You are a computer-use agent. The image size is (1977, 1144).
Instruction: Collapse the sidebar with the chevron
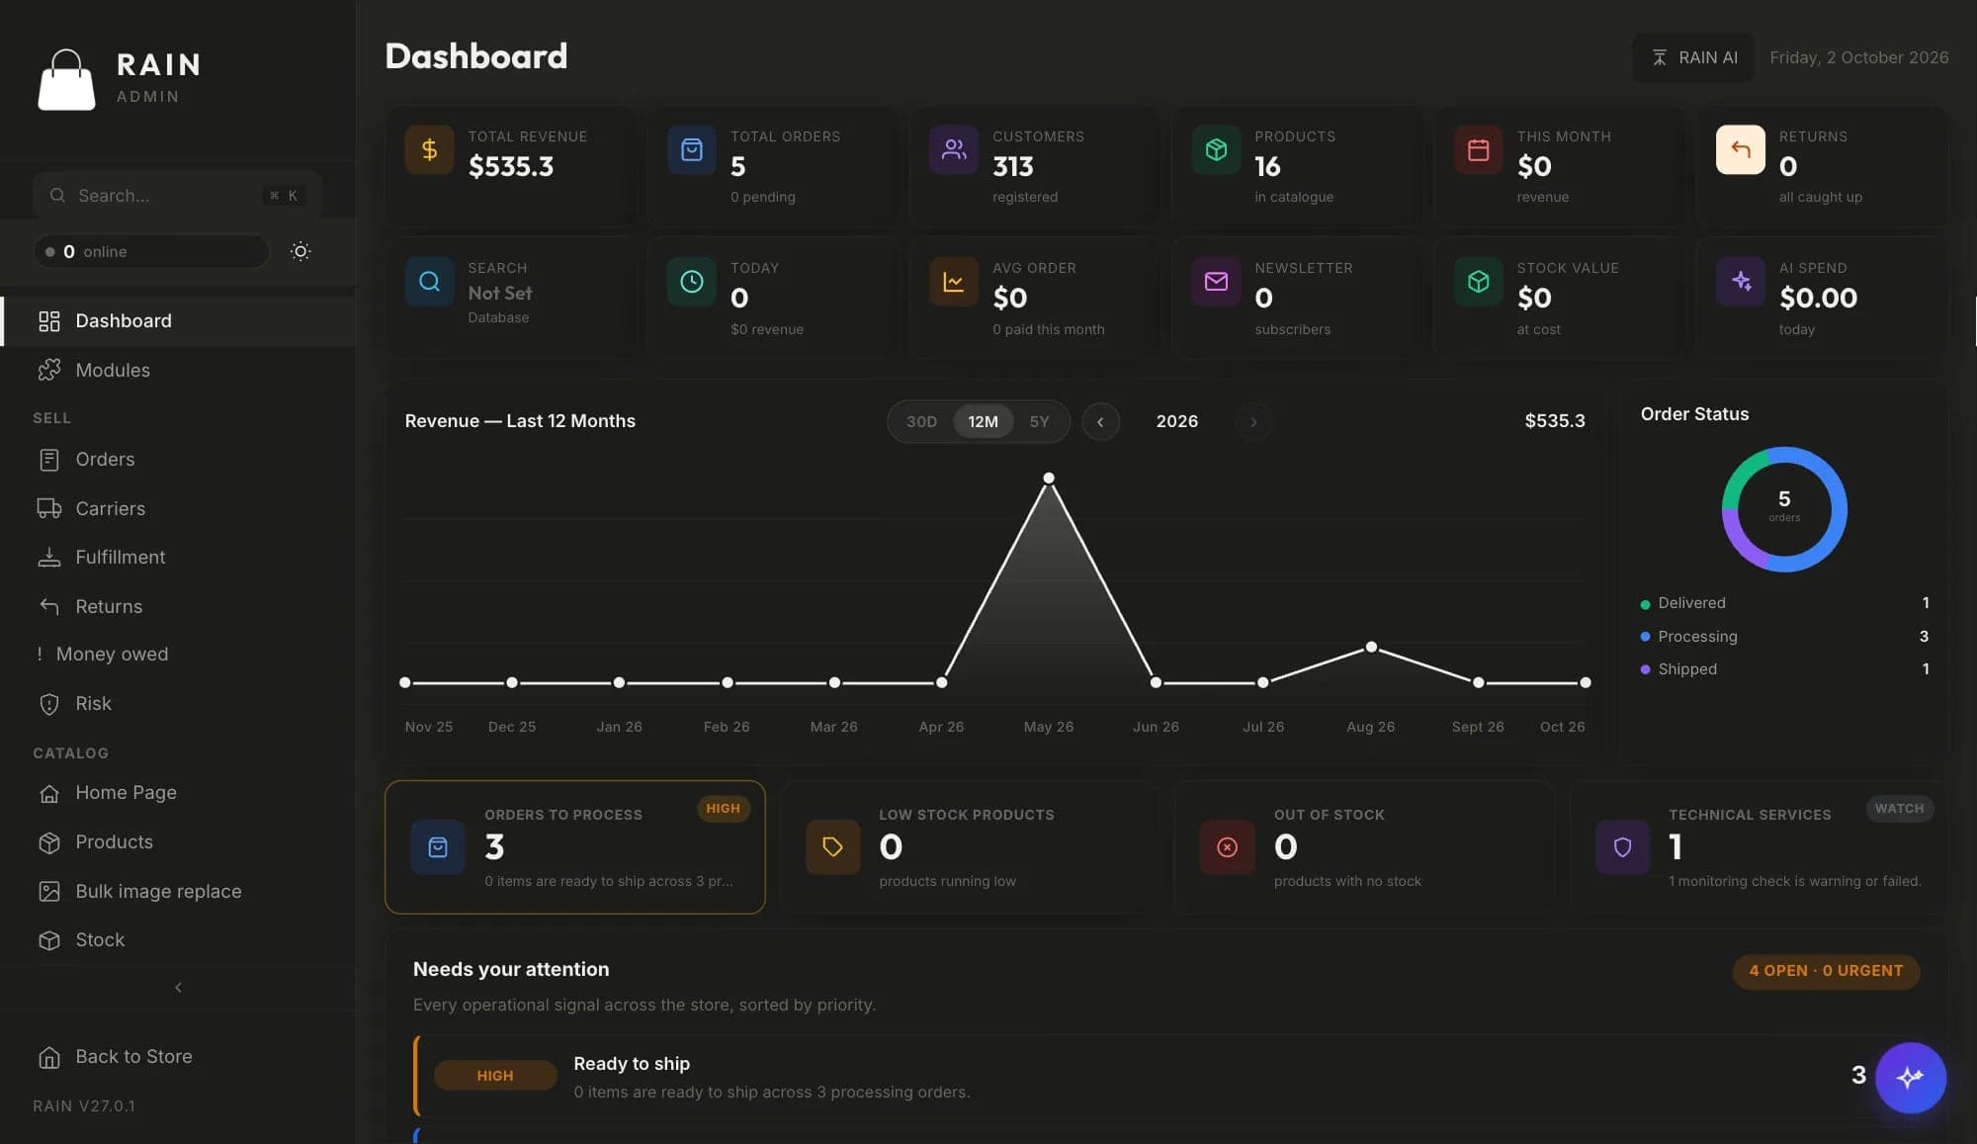[x=178, y=987]
